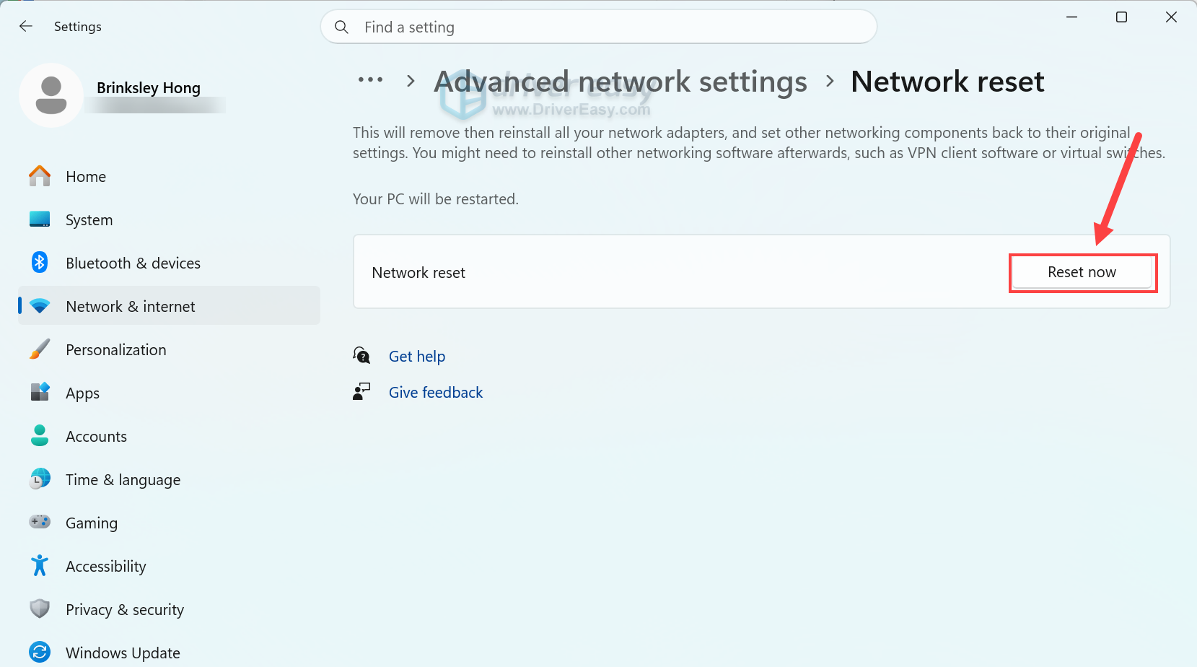
Task: Click the Personalization paintbrush icon
Action: 40,349
